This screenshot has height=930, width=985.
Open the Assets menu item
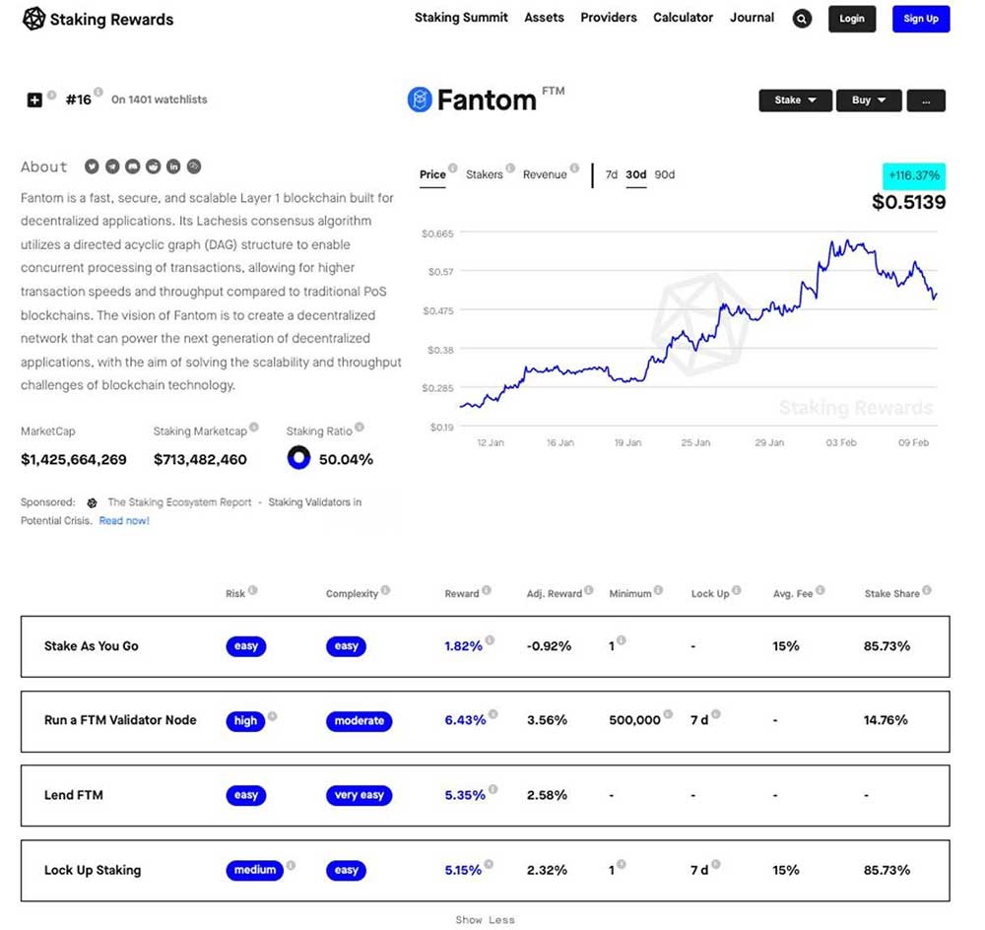coord(544,18)
